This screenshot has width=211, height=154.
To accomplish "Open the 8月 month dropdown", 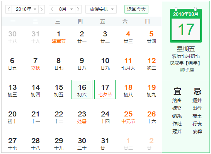I will click(65, 9).
